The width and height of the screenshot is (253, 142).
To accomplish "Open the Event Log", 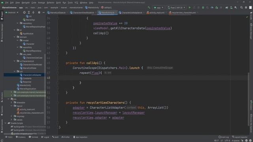I will (x=223, y=137).
